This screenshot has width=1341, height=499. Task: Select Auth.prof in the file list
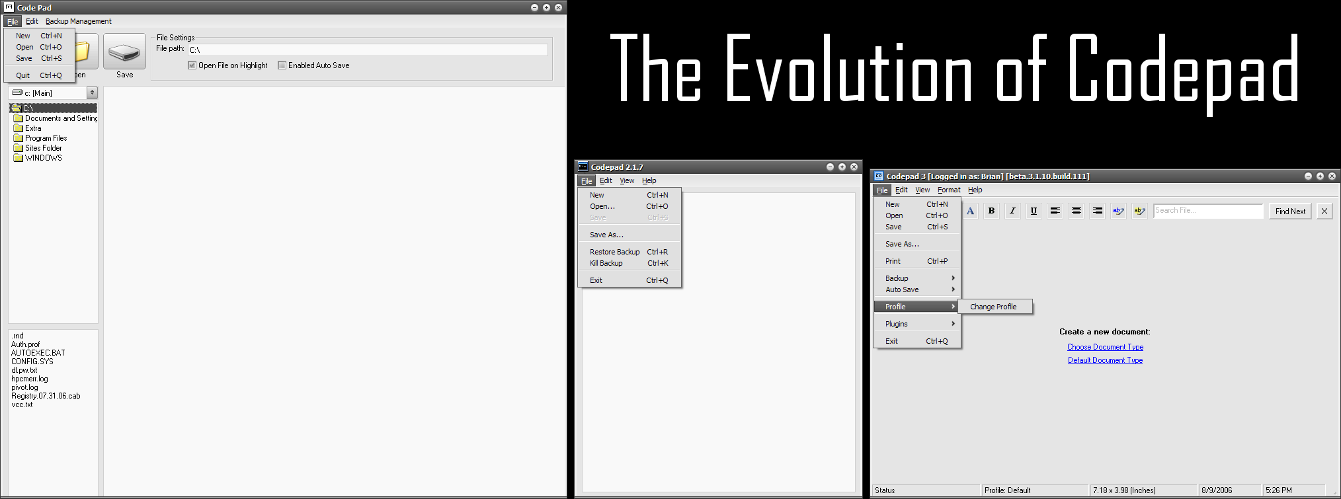tap(25, 344)
